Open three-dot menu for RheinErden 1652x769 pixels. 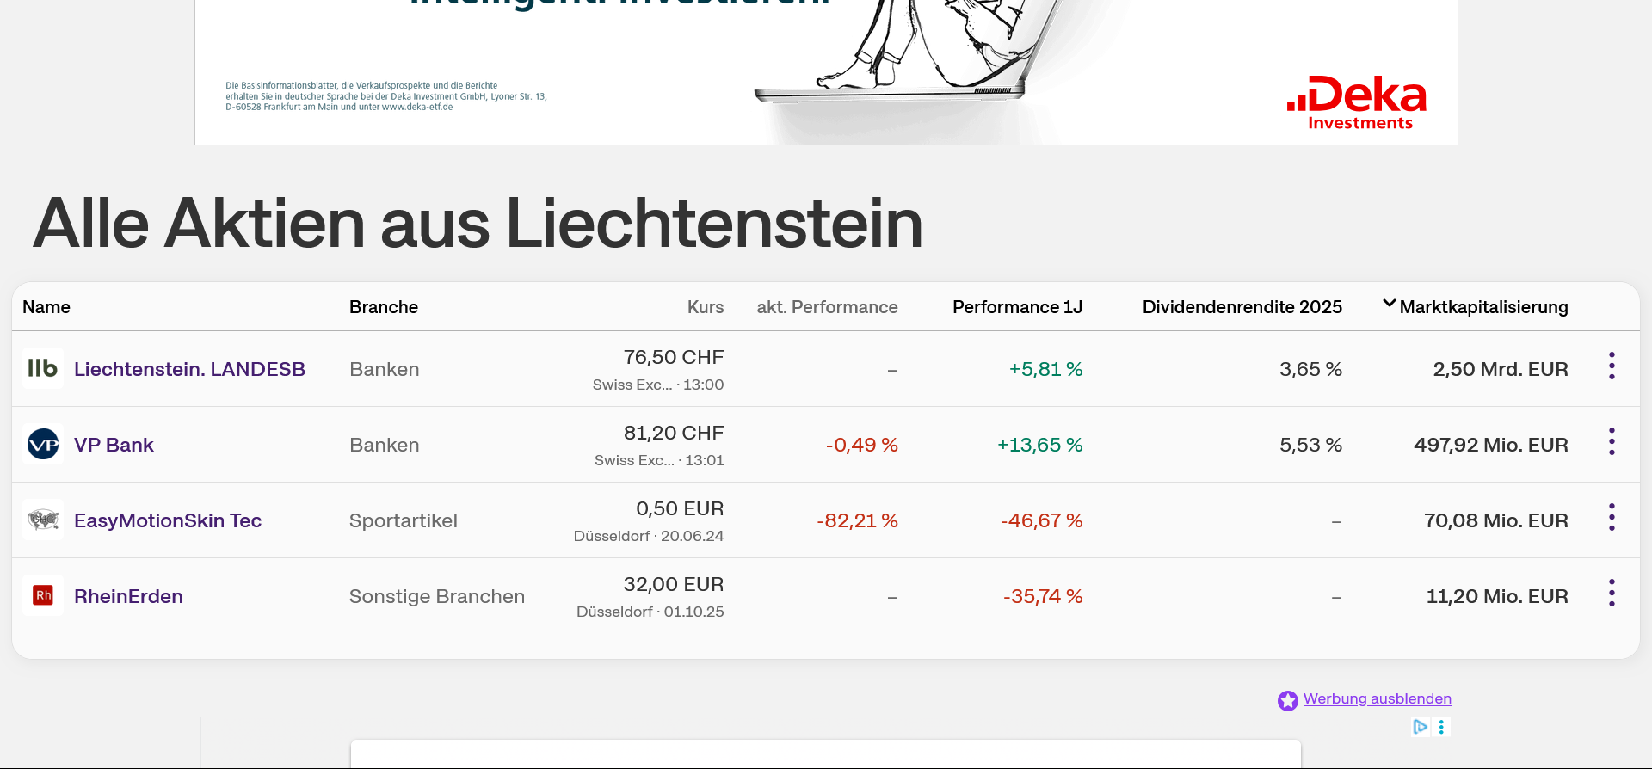point(1612,594)
